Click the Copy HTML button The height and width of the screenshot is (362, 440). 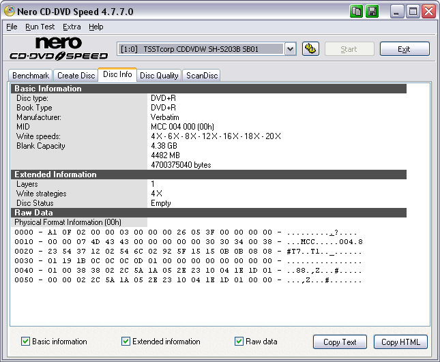coord(400,342)
